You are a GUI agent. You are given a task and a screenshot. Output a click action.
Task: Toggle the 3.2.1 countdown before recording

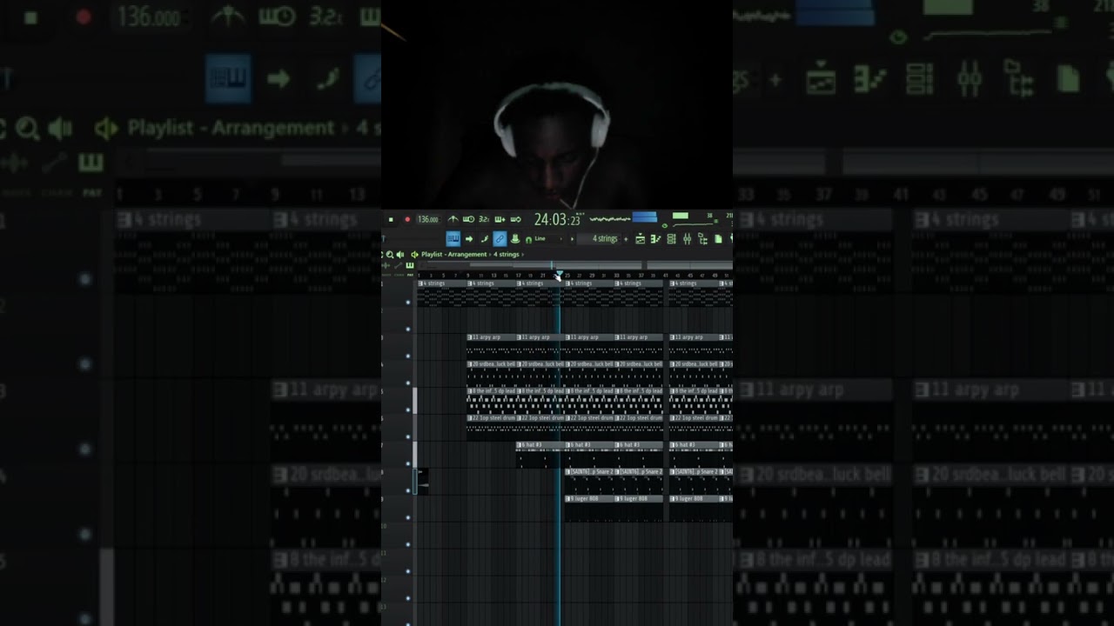(x=484, y=219)
